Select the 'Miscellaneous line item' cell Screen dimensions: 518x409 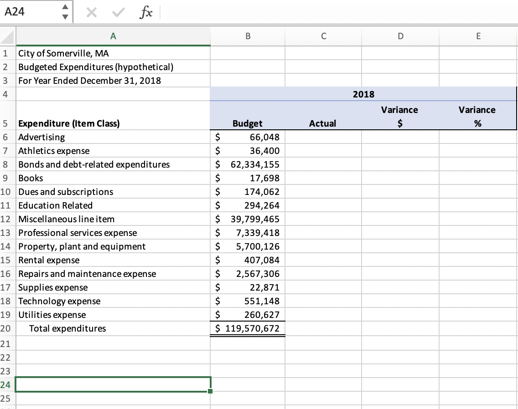click(x=113, y=219)
